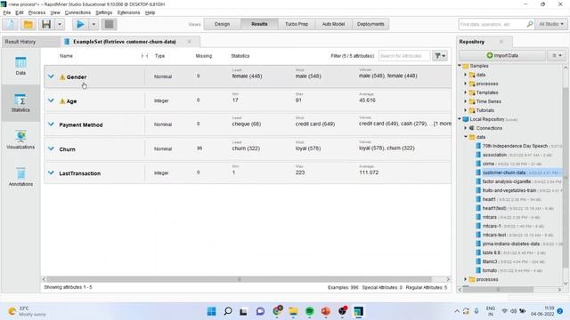Open the repository options menu dropdown
570x320 pixels.
(557, 55)
